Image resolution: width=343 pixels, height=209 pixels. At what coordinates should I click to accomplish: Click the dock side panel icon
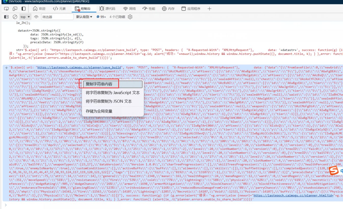[23, 9]
